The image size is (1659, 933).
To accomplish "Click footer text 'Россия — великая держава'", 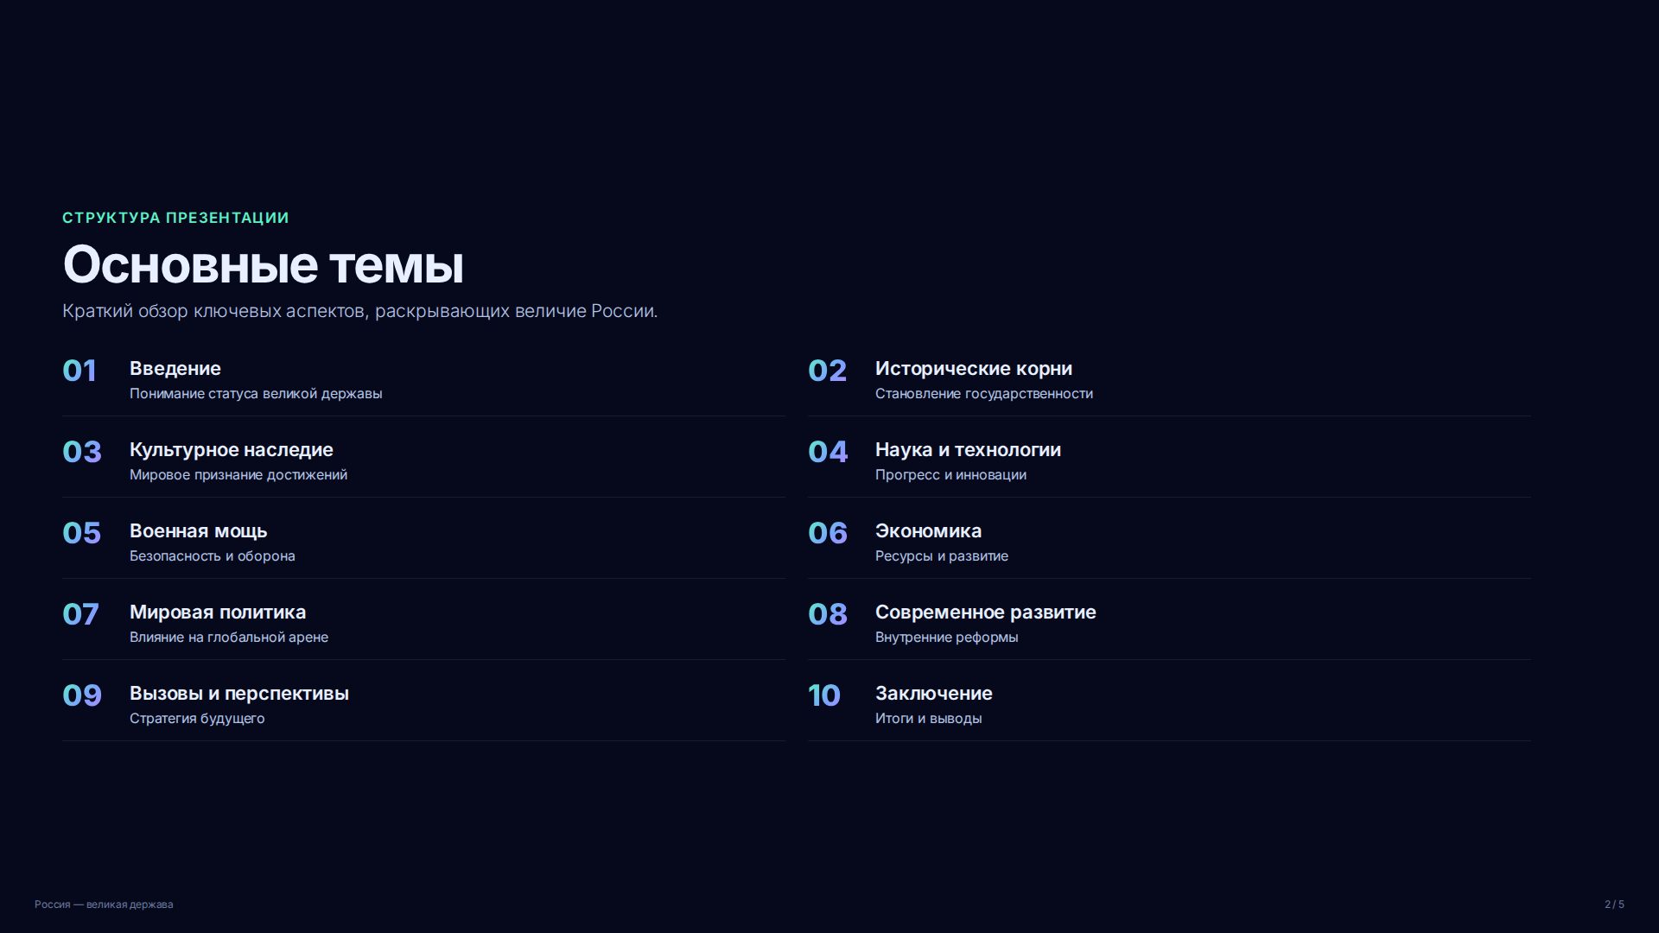I will pos(104,904).
